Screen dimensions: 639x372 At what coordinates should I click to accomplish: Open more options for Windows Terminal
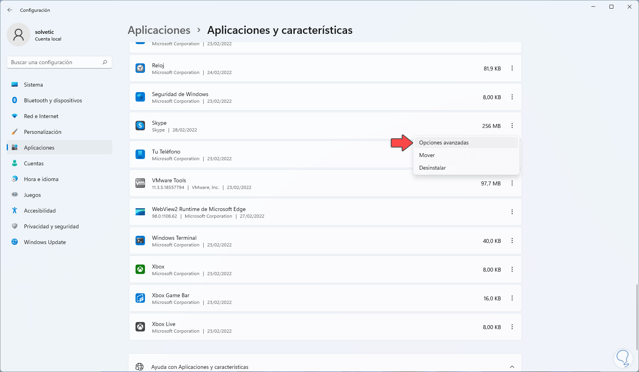512,241
